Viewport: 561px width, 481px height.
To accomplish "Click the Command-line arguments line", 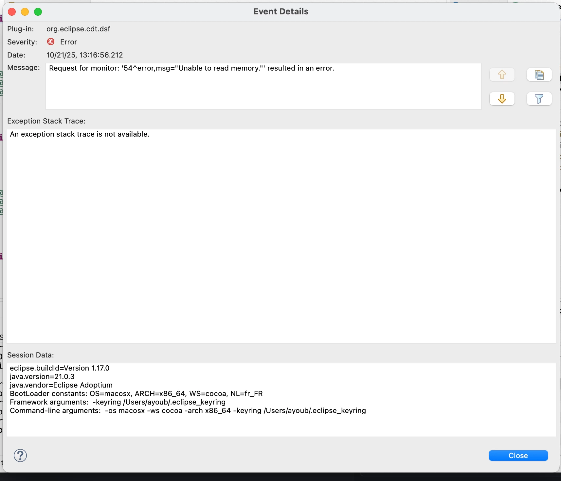I will tap(188, 410).
